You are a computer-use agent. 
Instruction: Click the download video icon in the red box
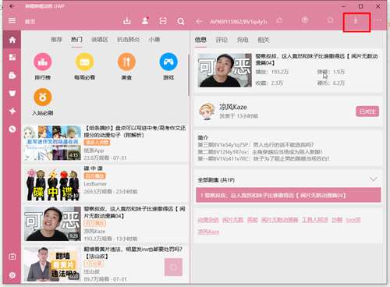click(356, 21)
